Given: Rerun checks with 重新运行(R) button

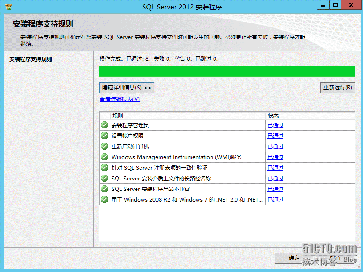Looking at the screenshot, I should click(338, 88).
